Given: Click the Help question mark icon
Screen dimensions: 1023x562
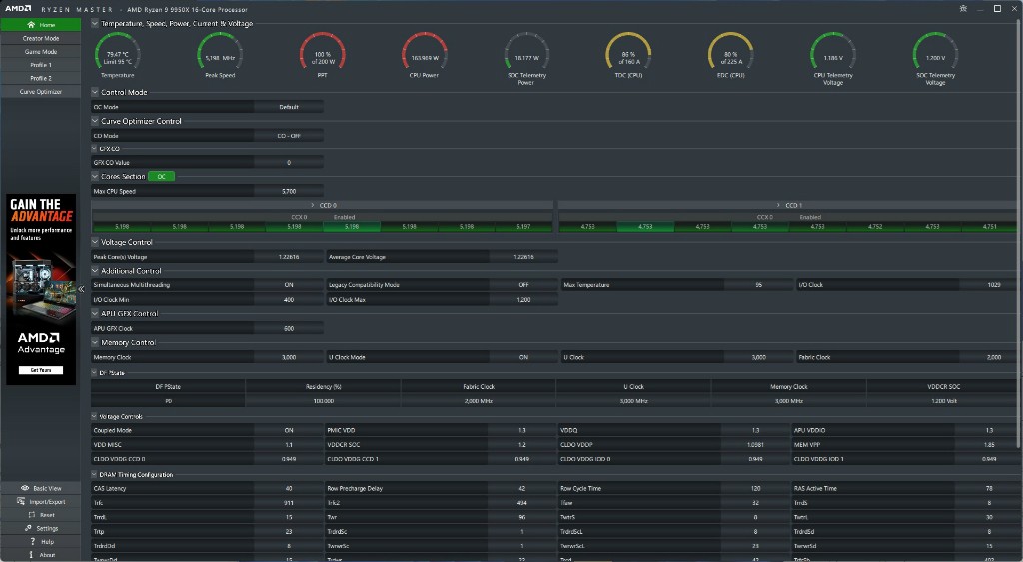Looking at the screenshot, I should coord(32,541).
